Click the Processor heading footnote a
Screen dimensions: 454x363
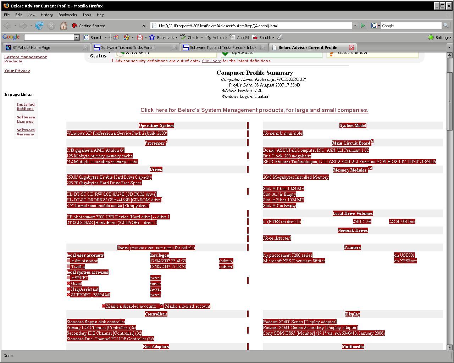click(166, 141)
